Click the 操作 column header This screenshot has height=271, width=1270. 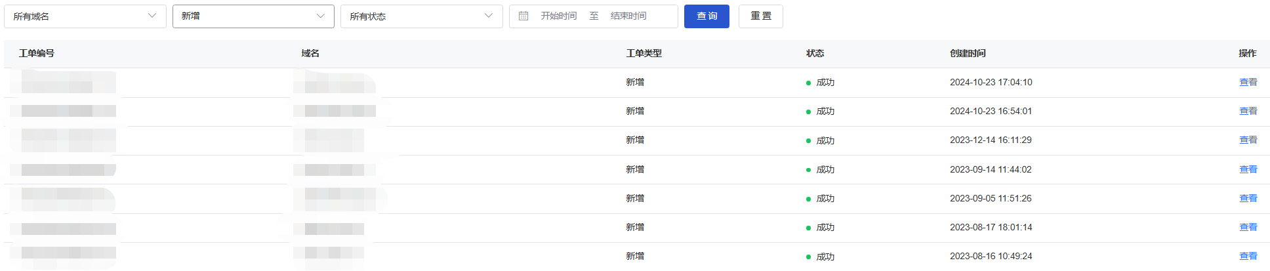(1248, 53)
